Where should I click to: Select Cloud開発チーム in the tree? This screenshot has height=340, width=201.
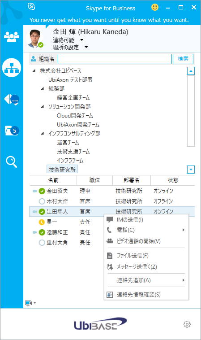75,116
